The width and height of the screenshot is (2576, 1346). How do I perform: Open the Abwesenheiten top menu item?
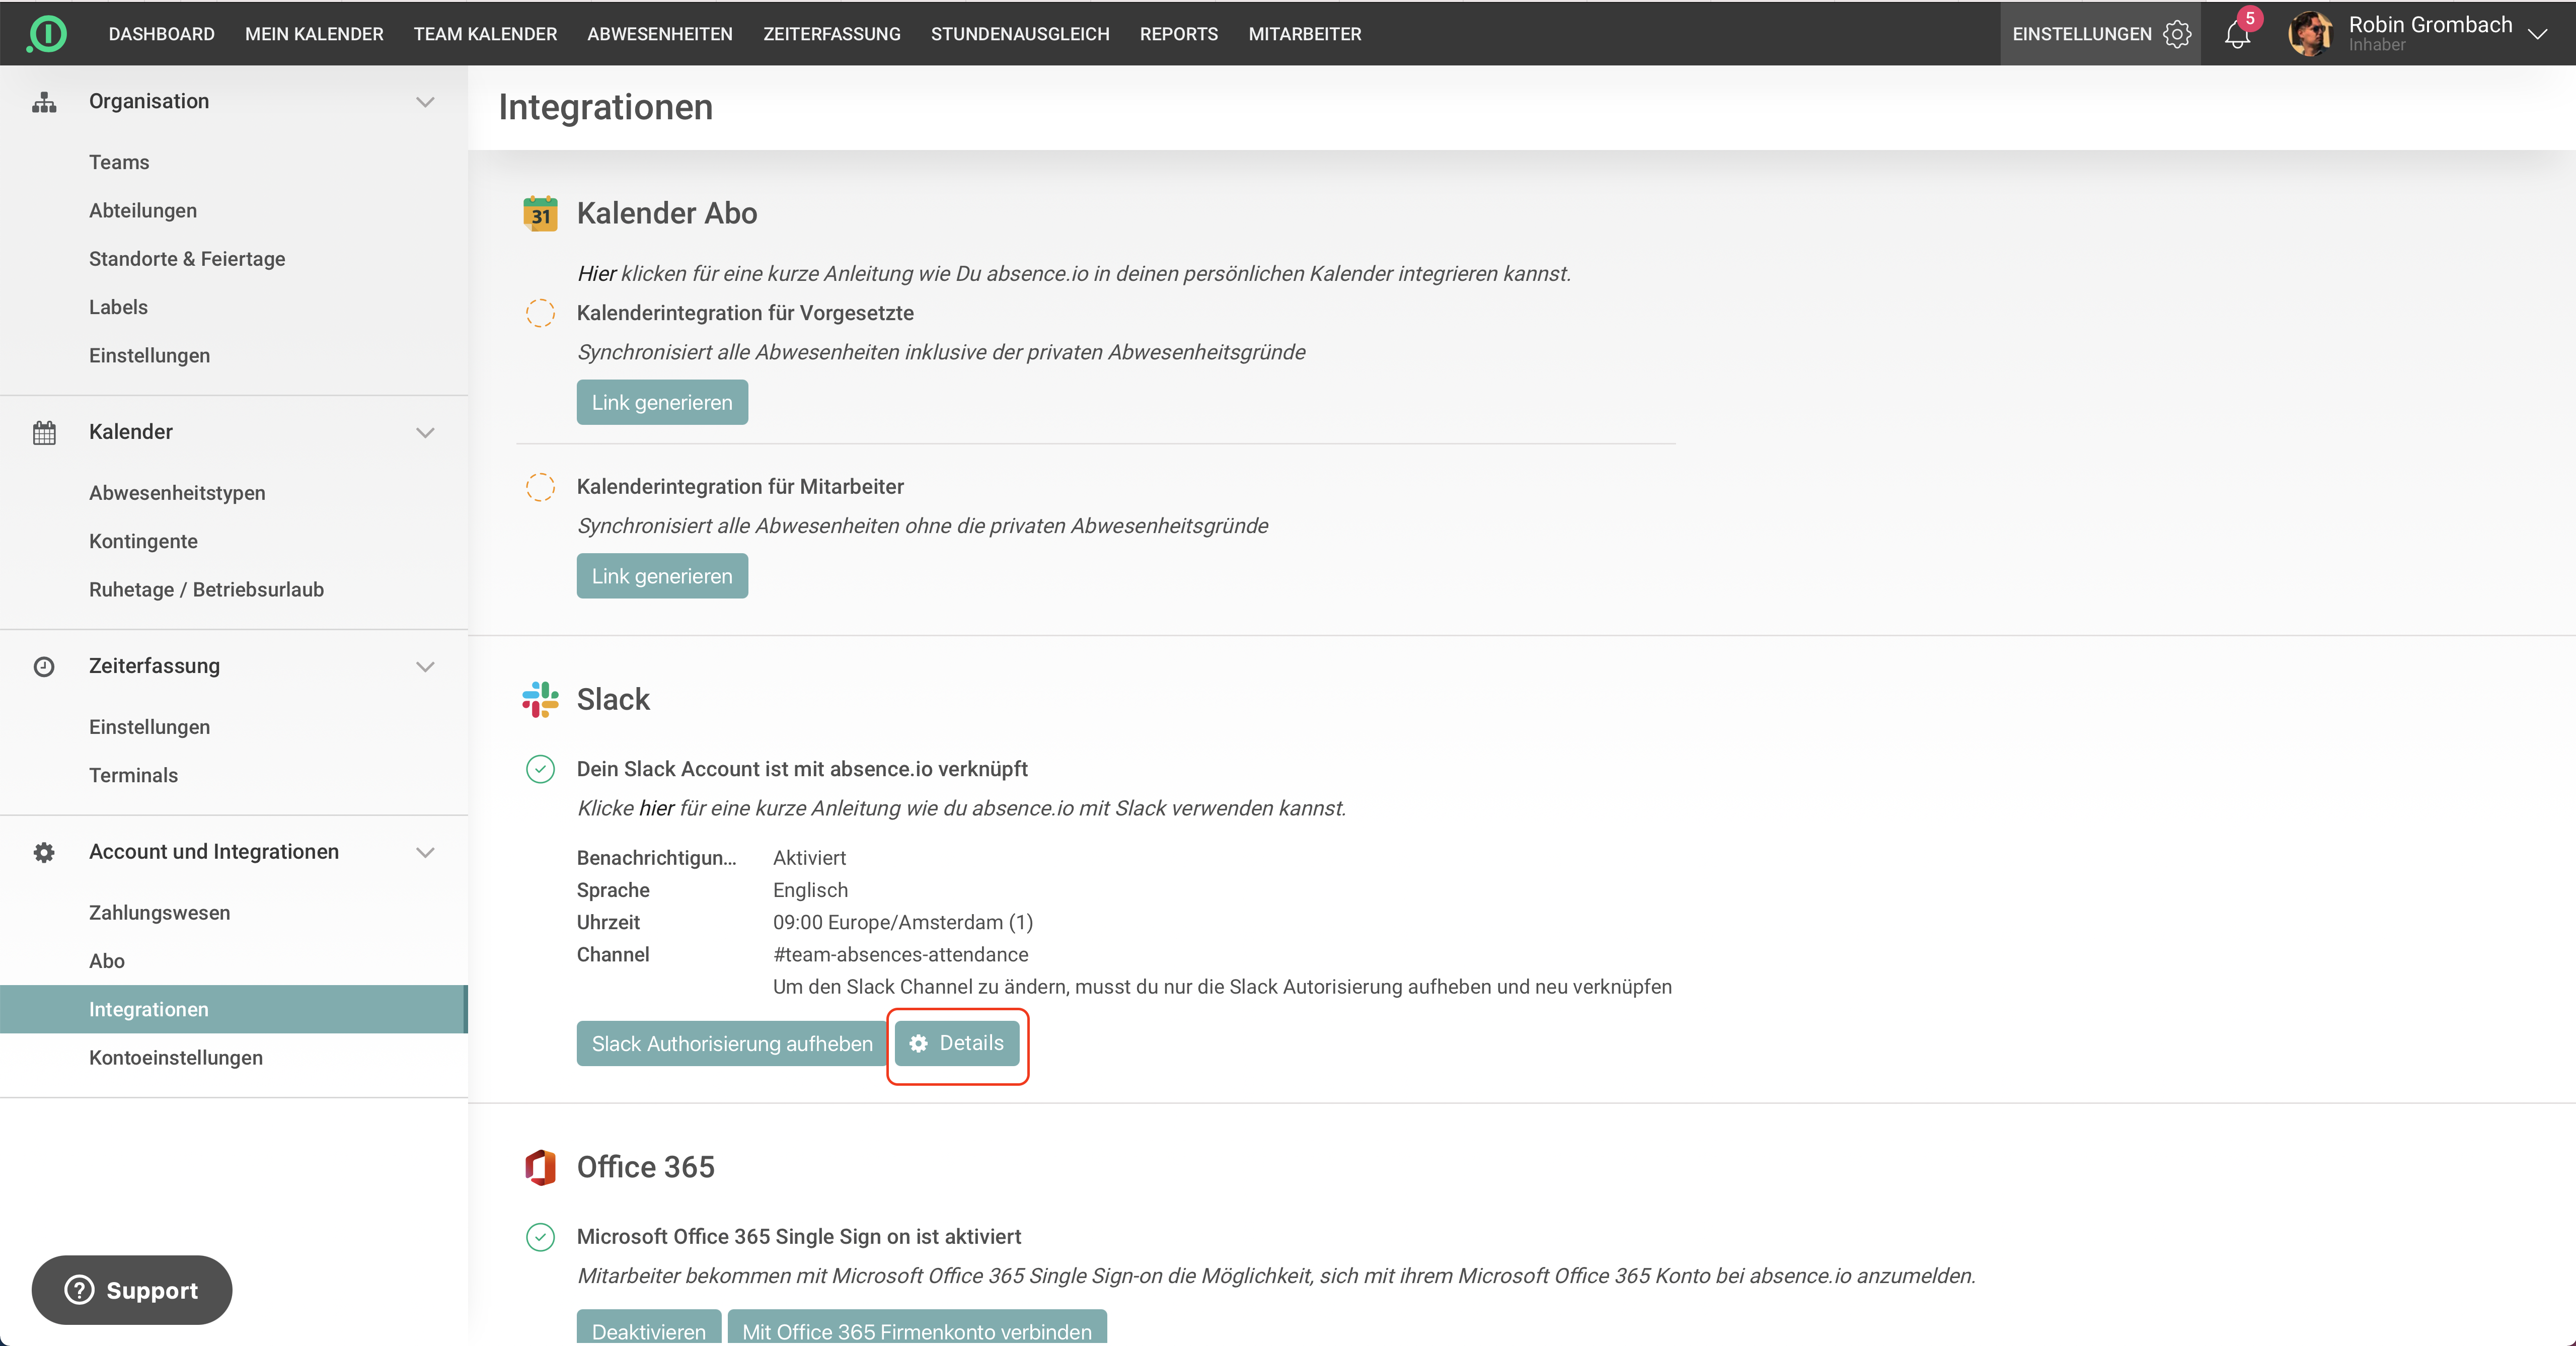click(x=659, y=34)
